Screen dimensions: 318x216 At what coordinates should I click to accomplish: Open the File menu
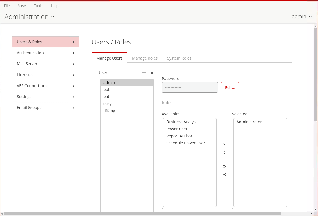pyautogui.click(x=7, y=6)
